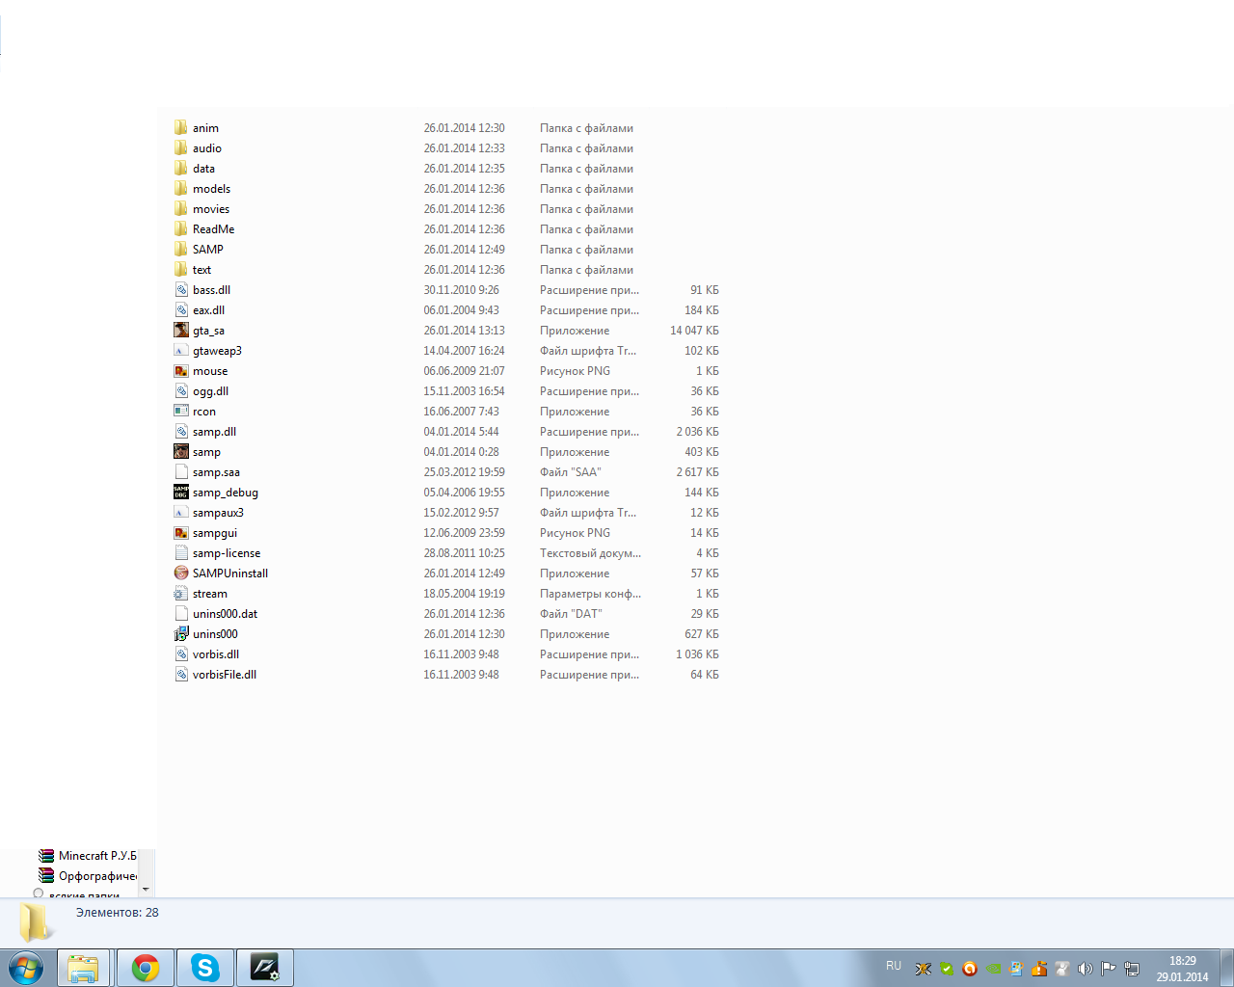Select the audio folder icon

pyautogui.click(x=181, y=148)
